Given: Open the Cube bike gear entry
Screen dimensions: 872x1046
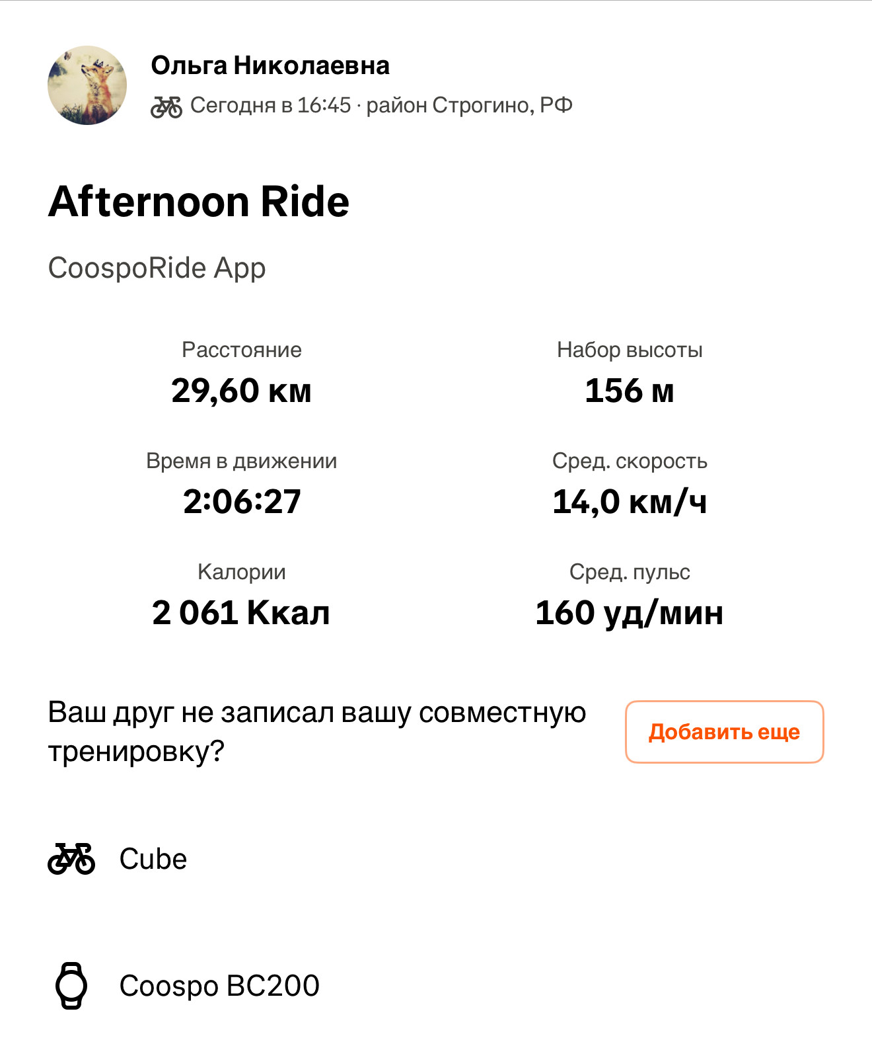Looking at the screenshot, I should click(153, 859).
